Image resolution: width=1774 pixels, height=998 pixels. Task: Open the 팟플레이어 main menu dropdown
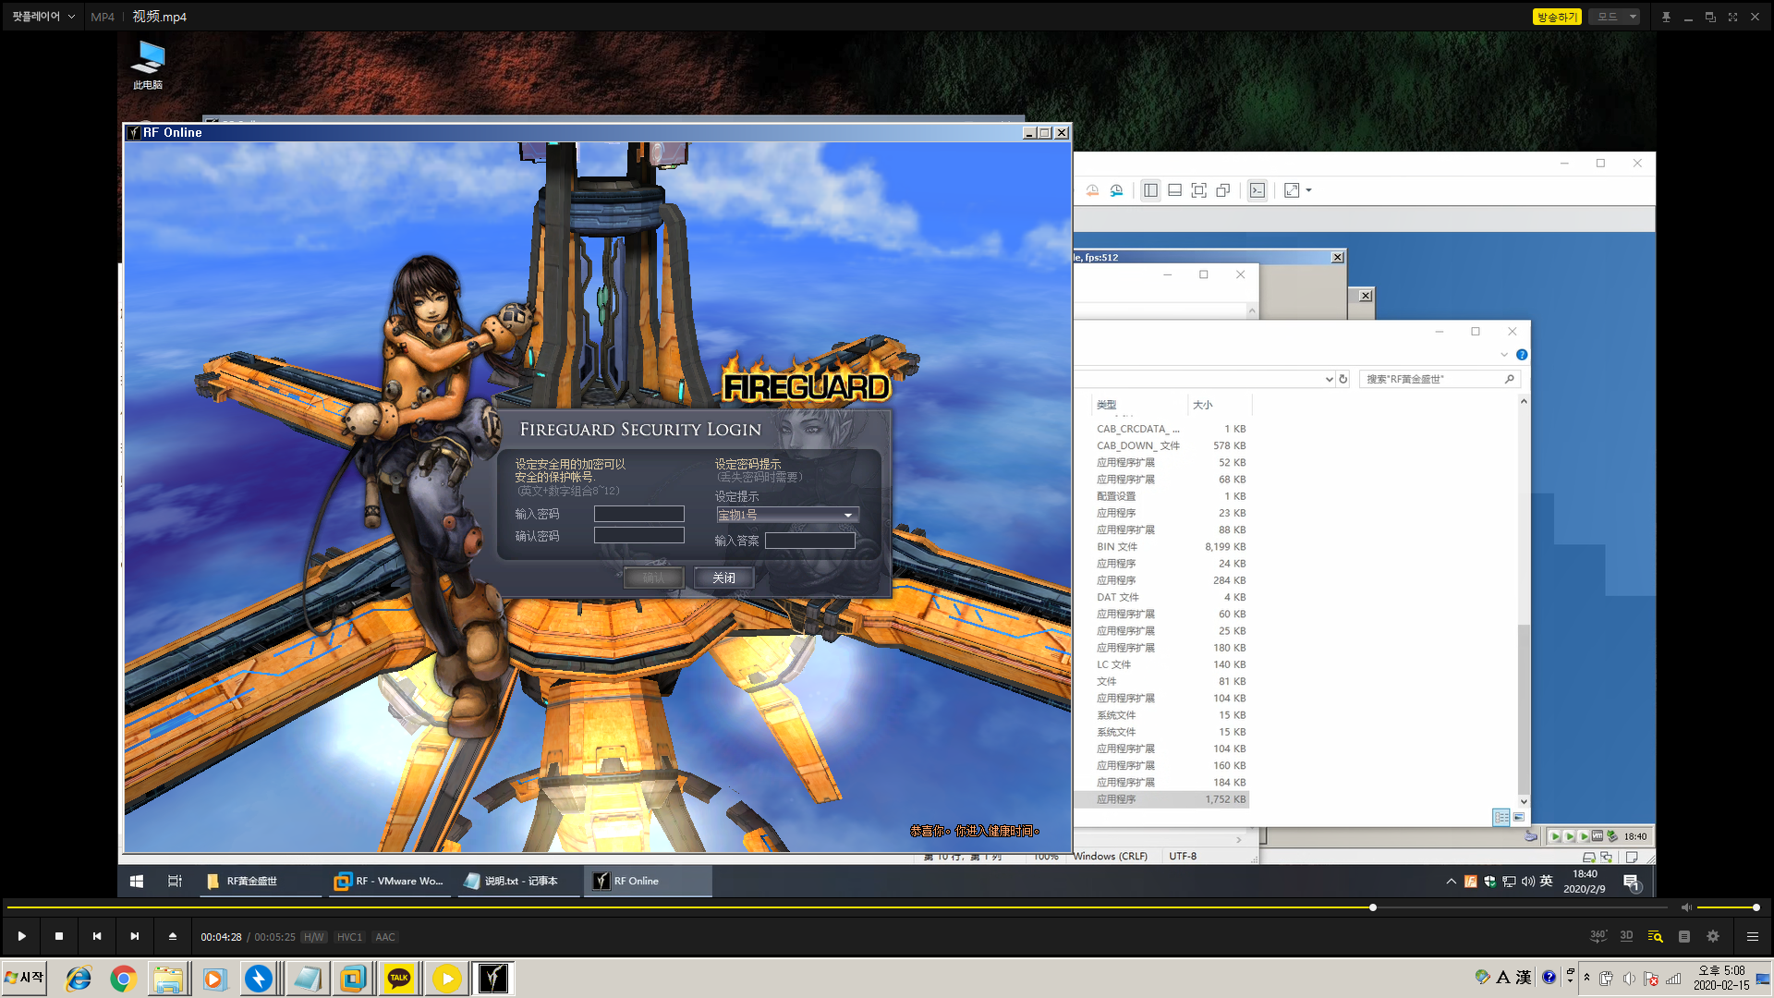pyautogui.click(x=43, y=17)
